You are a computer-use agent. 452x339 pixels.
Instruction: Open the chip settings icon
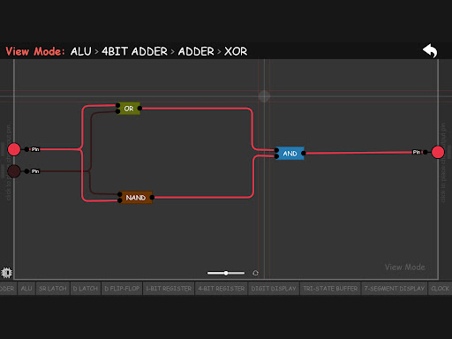pos(6,273)
